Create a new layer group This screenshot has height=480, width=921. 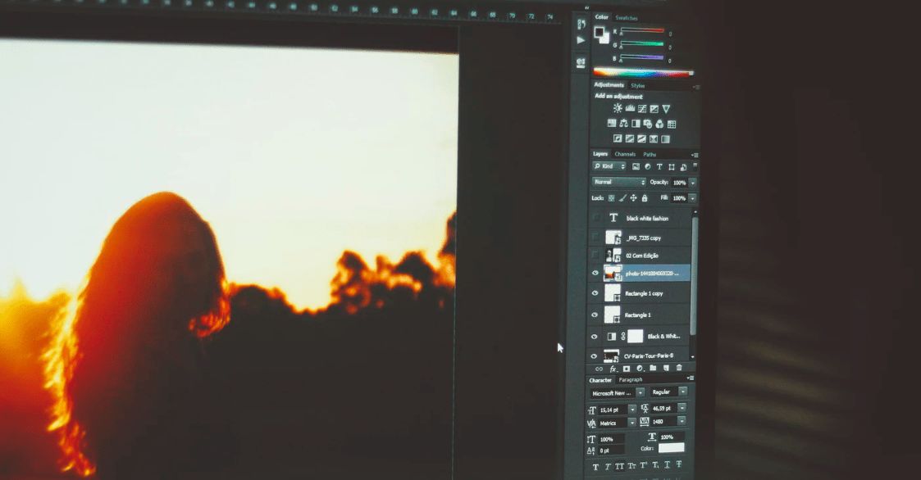point(653,368)
